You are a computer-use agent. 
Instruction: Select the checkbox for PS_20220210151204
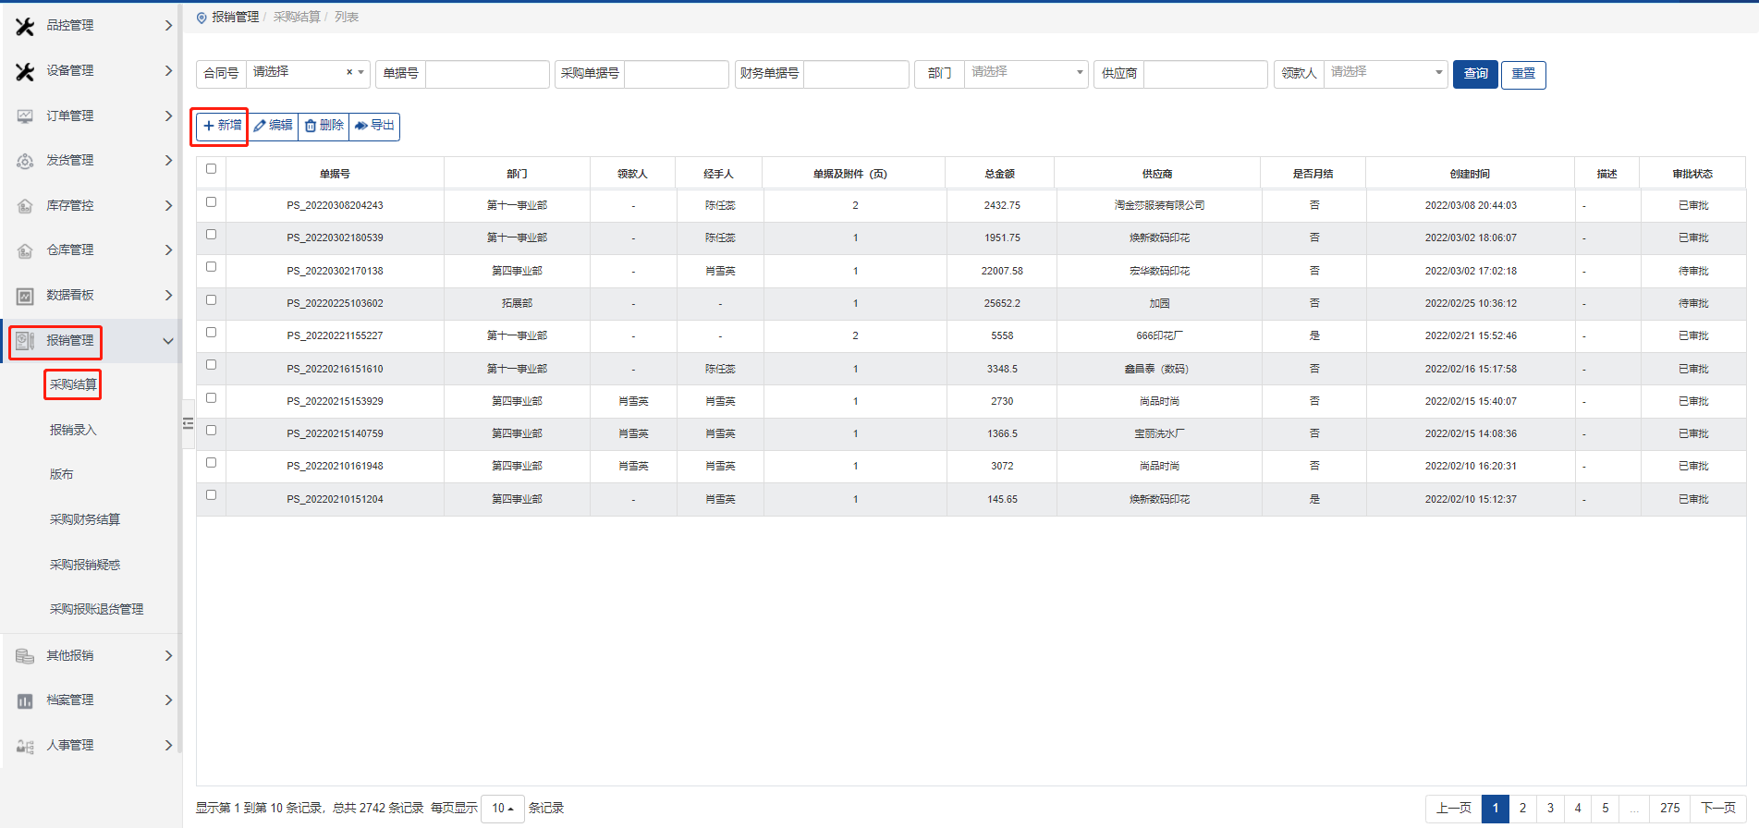(211, 495)
